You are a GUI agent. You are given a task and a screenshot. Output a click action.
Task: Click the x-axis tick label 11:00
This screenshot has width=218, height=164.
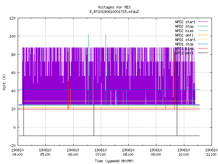click(211, 154)
